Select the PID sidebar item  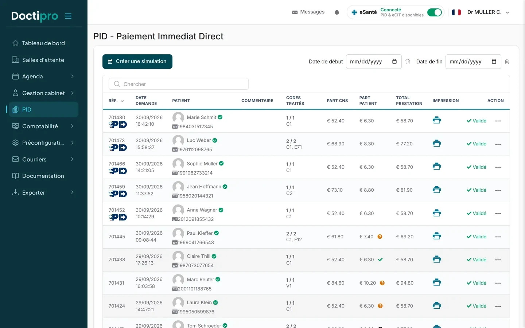click(x=43, y=110)
